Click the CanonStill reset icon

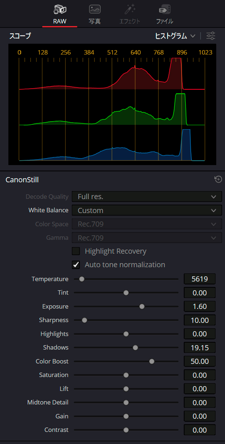(x=218, y=179)
